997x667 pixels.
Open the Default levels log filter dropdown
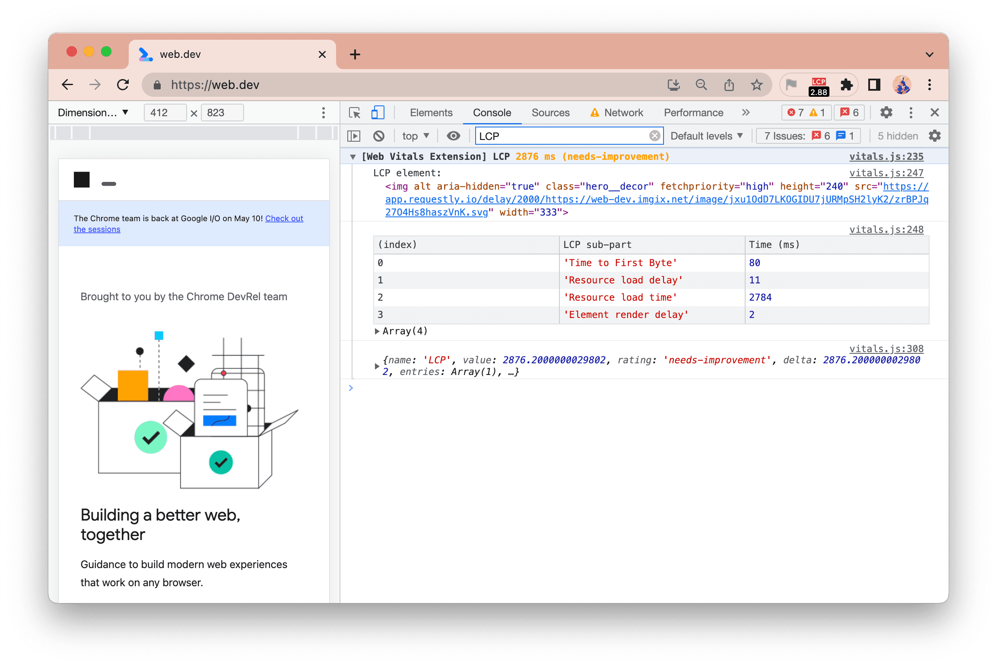707,136
